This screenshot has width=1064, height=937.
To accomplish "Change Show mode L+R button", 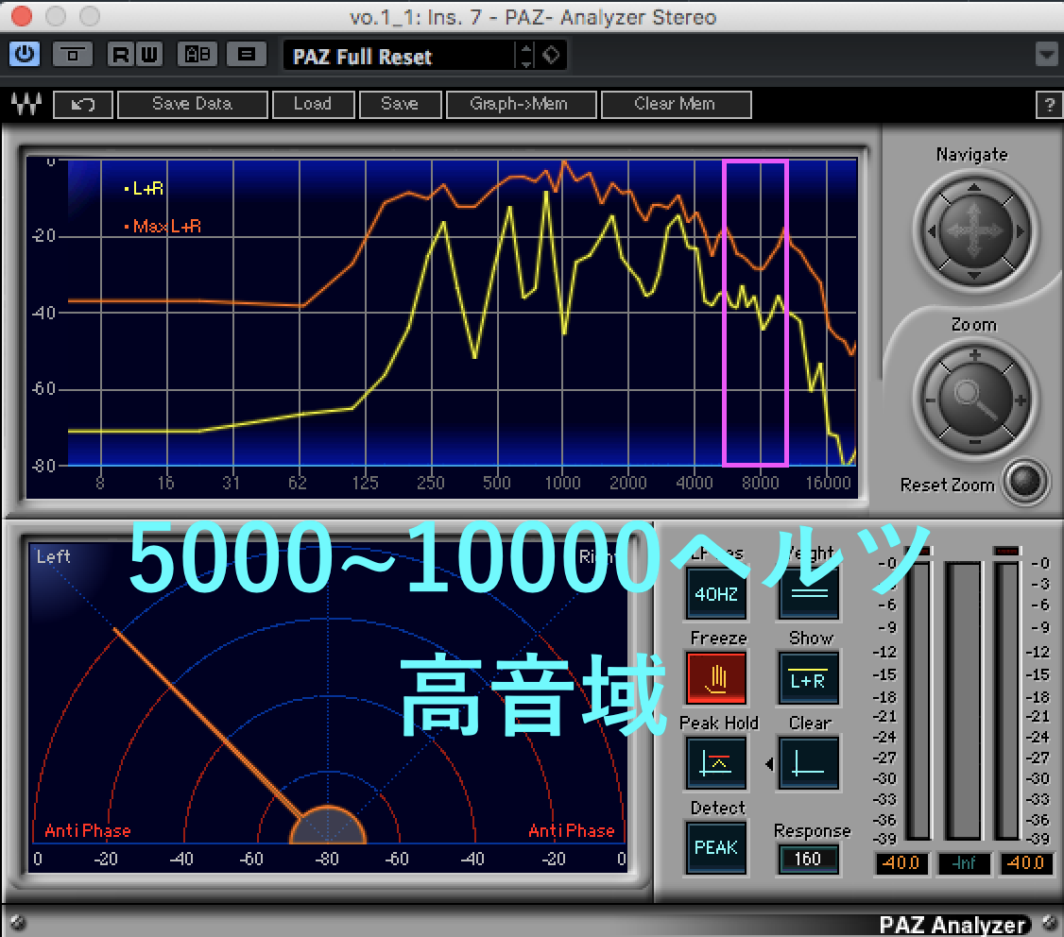I will pyautogui.click(x=809, y=678).
